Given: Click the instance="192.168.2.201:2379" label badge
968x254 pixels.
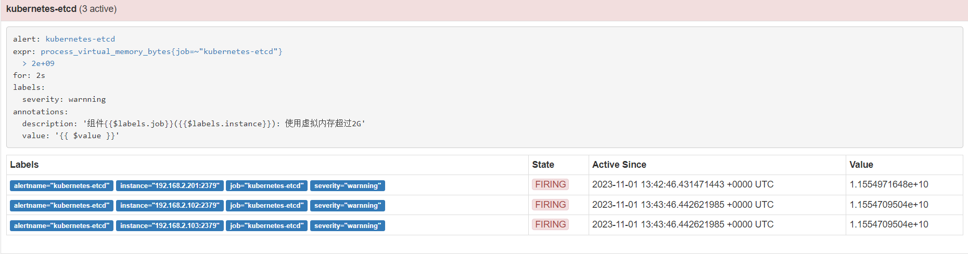Looking at the screenshot, I should coord(170,185).
